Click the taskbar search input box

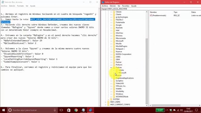click(x=32, y=110)
